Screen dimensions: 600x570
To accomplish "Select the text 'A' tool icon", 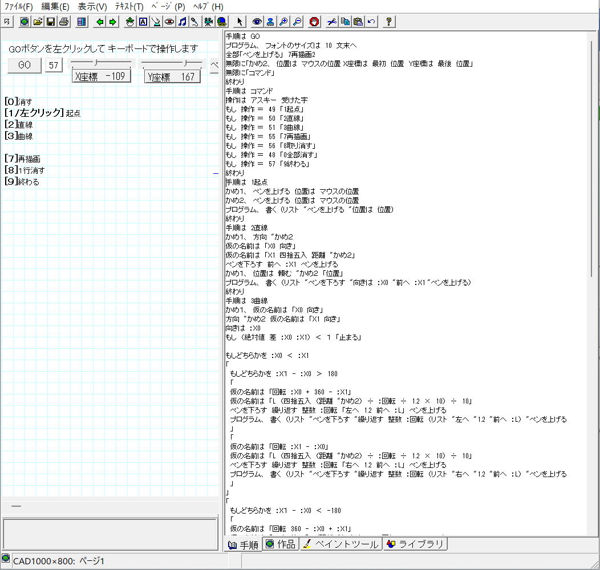I will click(143, 22).
